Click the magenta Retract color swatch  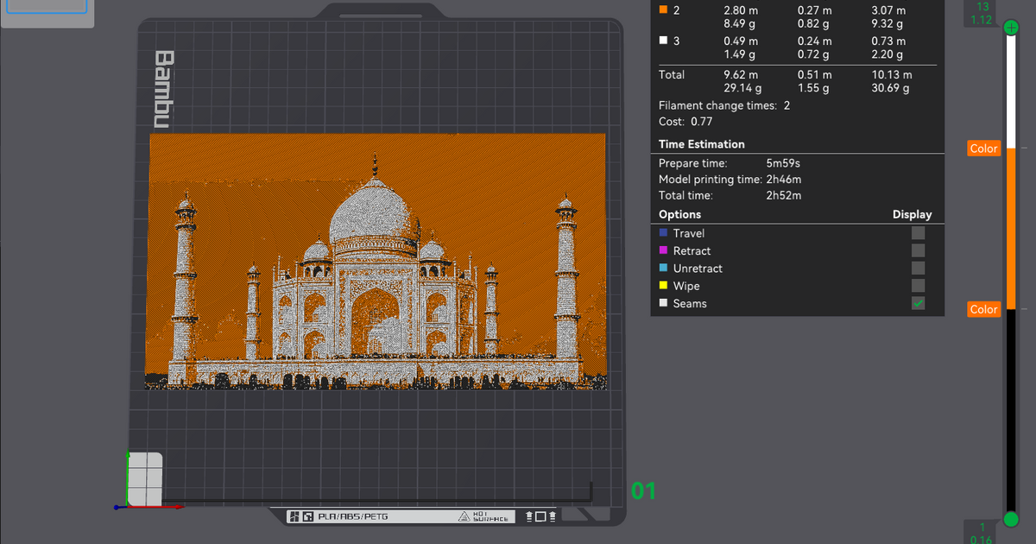pyautogui.click(x=663, y=250)
